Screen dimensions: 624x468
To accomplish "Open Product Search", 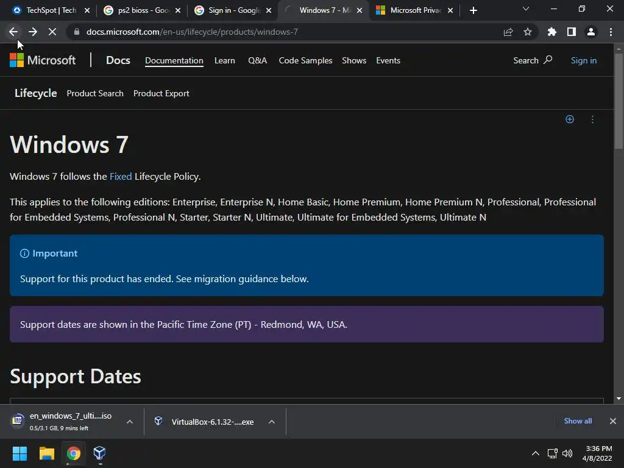I will click(95, 93).
